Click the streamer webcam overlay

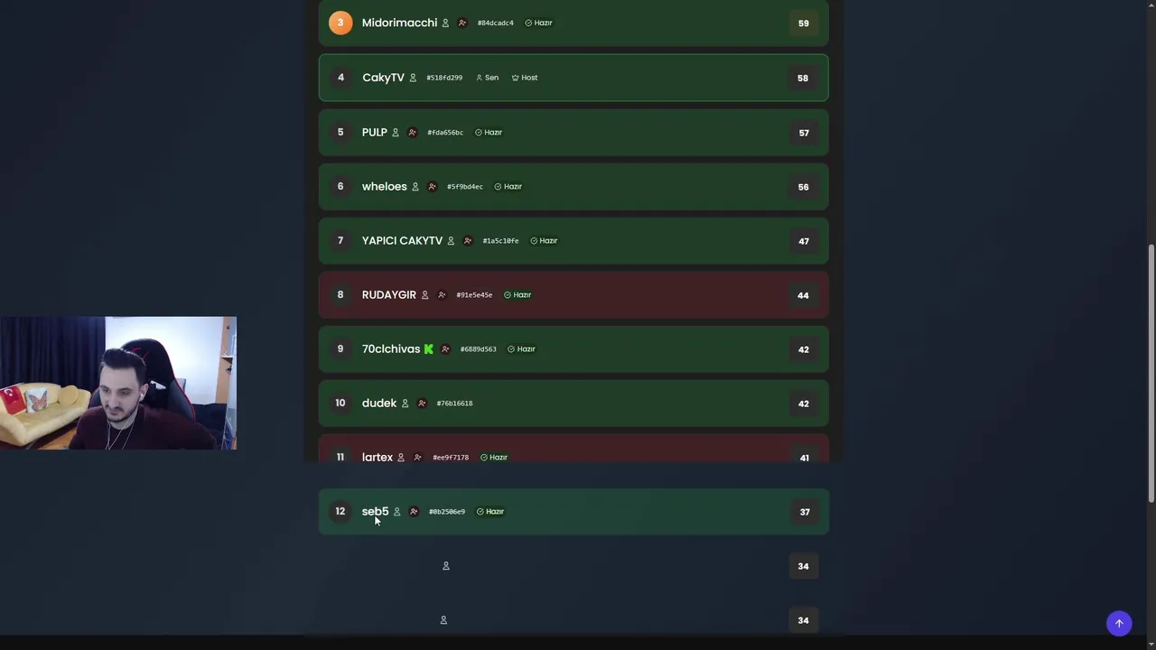pos(118,383)
